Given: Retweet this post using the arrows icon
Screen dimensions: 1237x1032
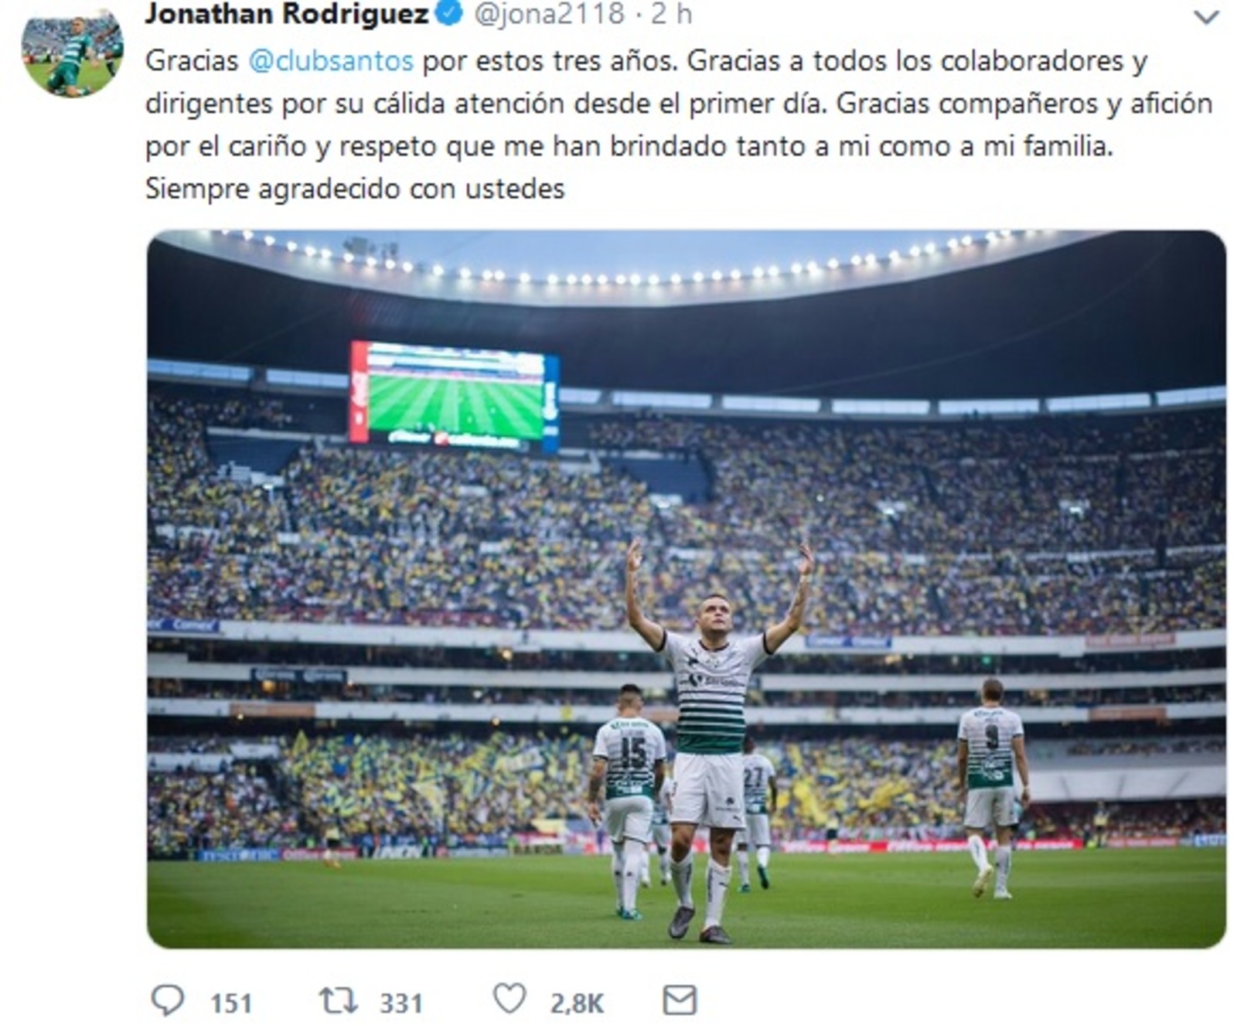Looking at the screenshot, I should tap(339, 1000).
